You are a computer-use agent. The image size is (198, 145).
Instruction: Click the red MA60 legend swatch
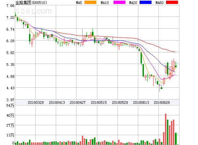(x=172, y=3)
